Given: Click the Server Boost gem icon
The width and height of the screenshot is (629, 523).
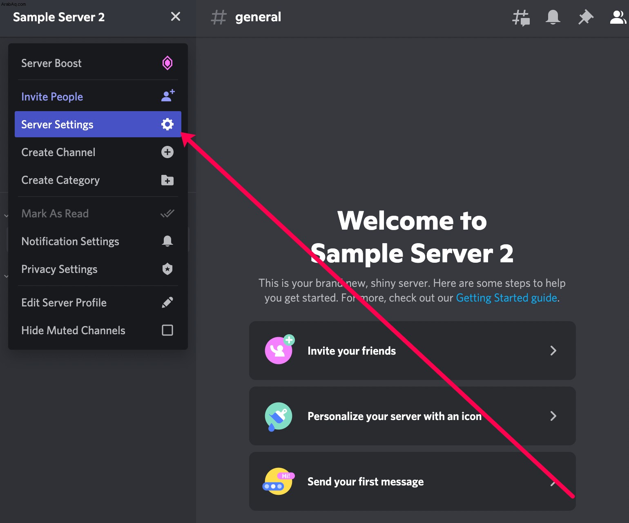Looking at the screenshot, I should click(x=167, y=63).
